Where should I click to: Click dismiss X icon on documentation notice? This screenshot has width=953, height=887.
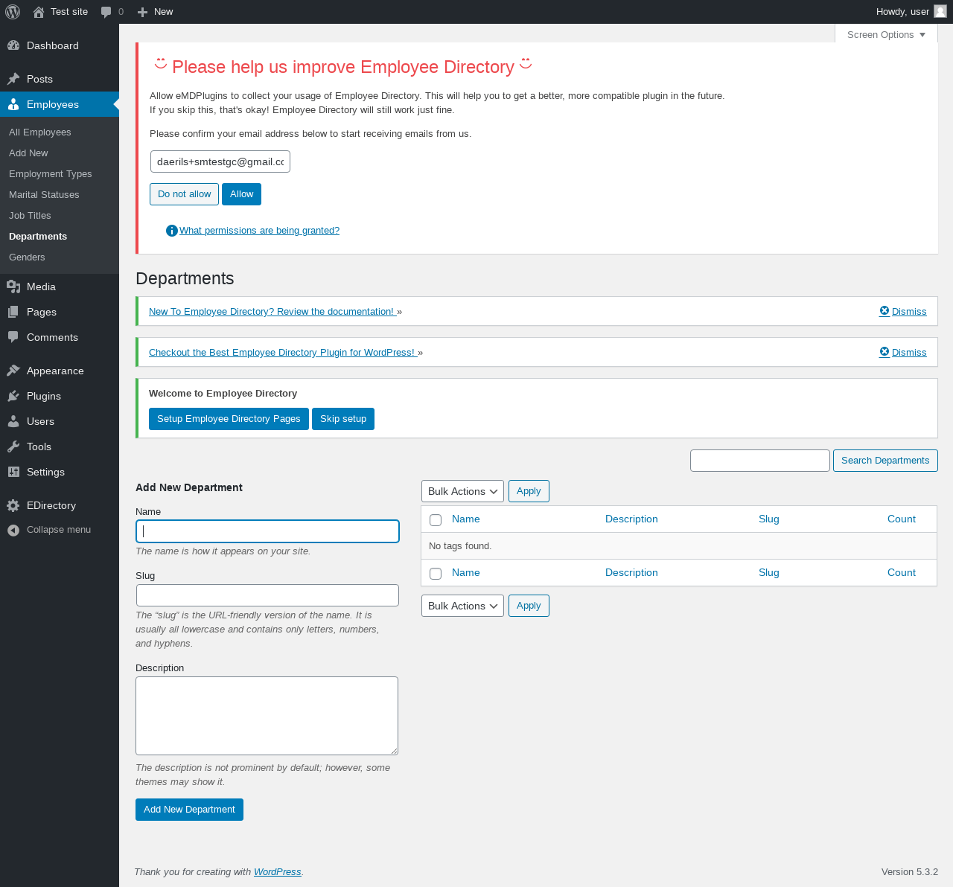pos(885,311)
